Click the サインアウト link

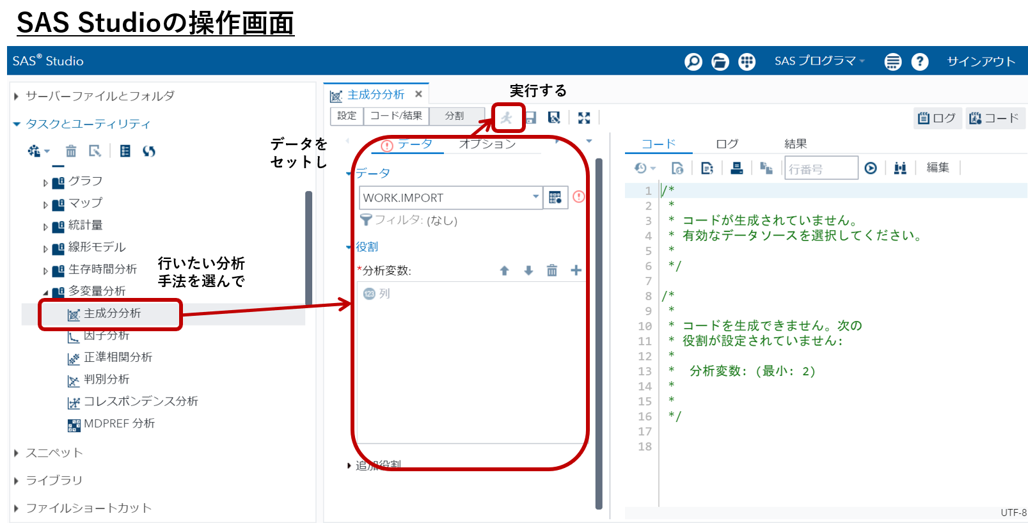(x=981, y=61)
